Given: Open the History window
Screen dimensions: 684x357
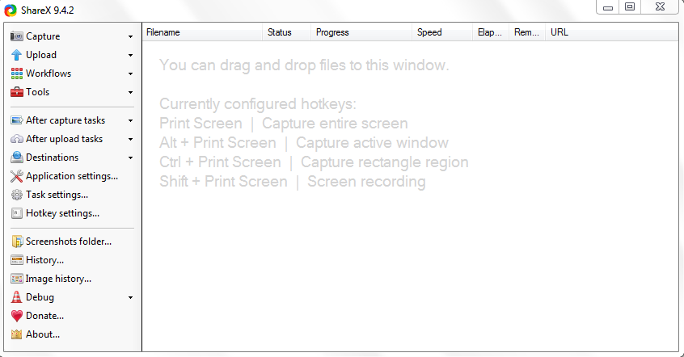Looking at the screenshot, I should [44, 260].
